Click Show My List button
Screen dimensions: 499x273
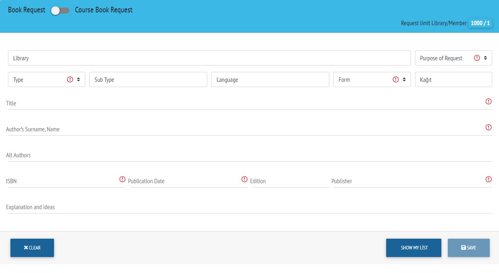pos(414,248)
